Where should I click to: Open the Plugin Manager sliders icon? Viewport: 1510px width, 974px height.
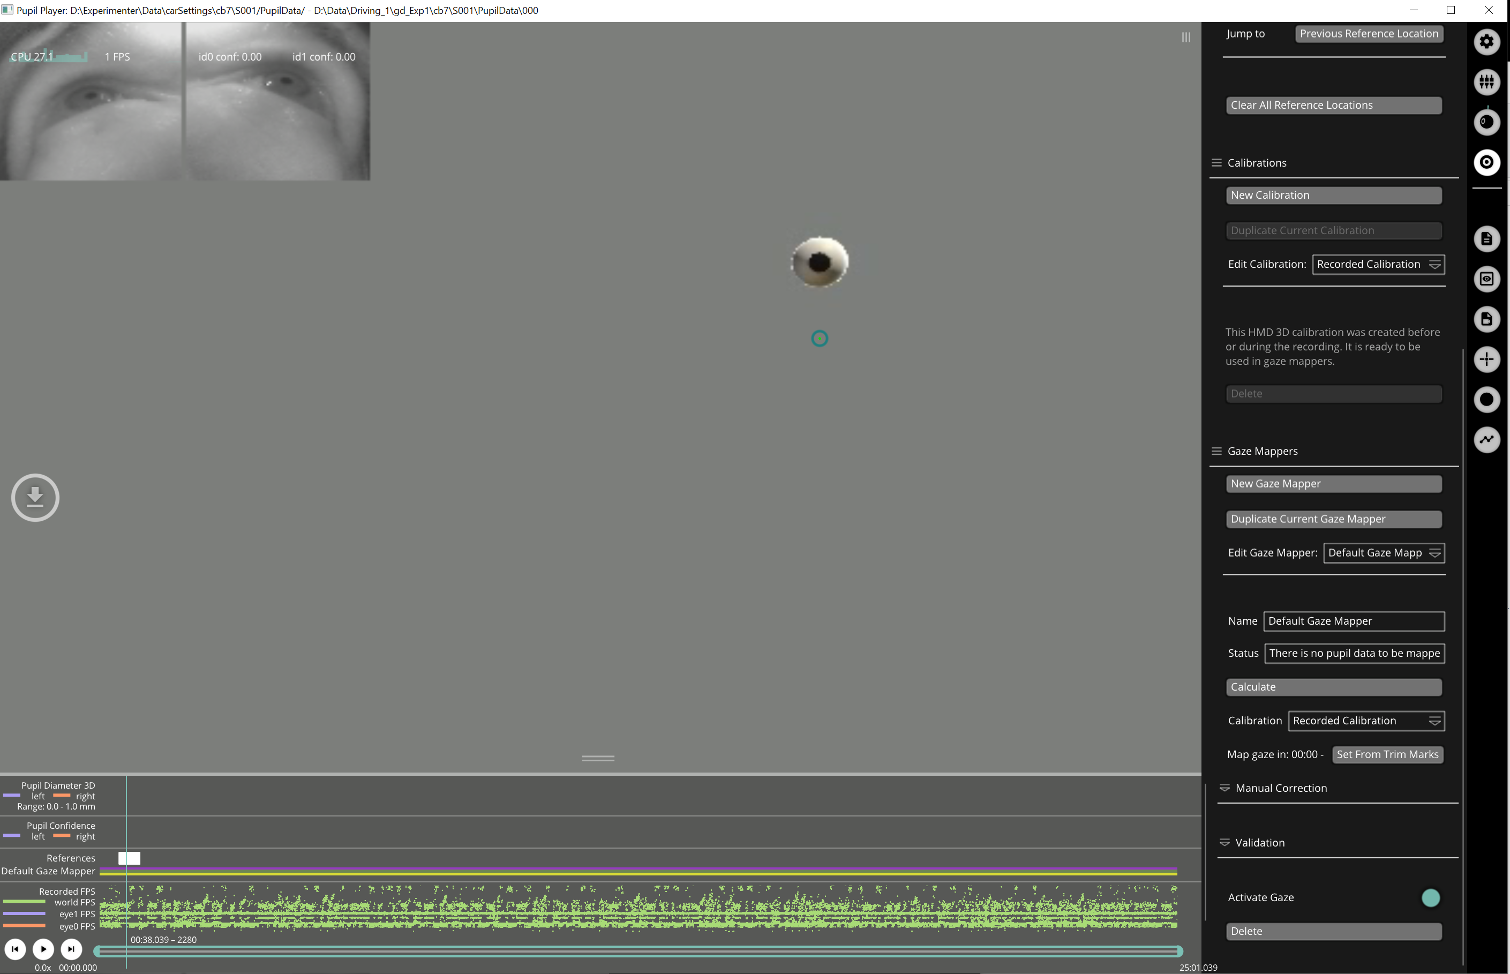pyautogui.click(x=1486, y=81)
